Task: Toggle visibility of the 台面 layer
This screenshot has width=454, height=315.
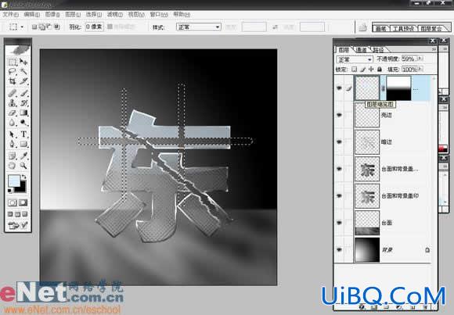Action: pos(339,223)
